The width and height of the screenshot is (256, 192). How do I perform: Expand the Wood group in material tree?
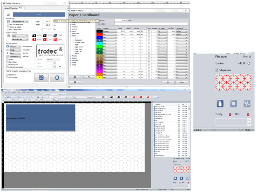point(71,65)
